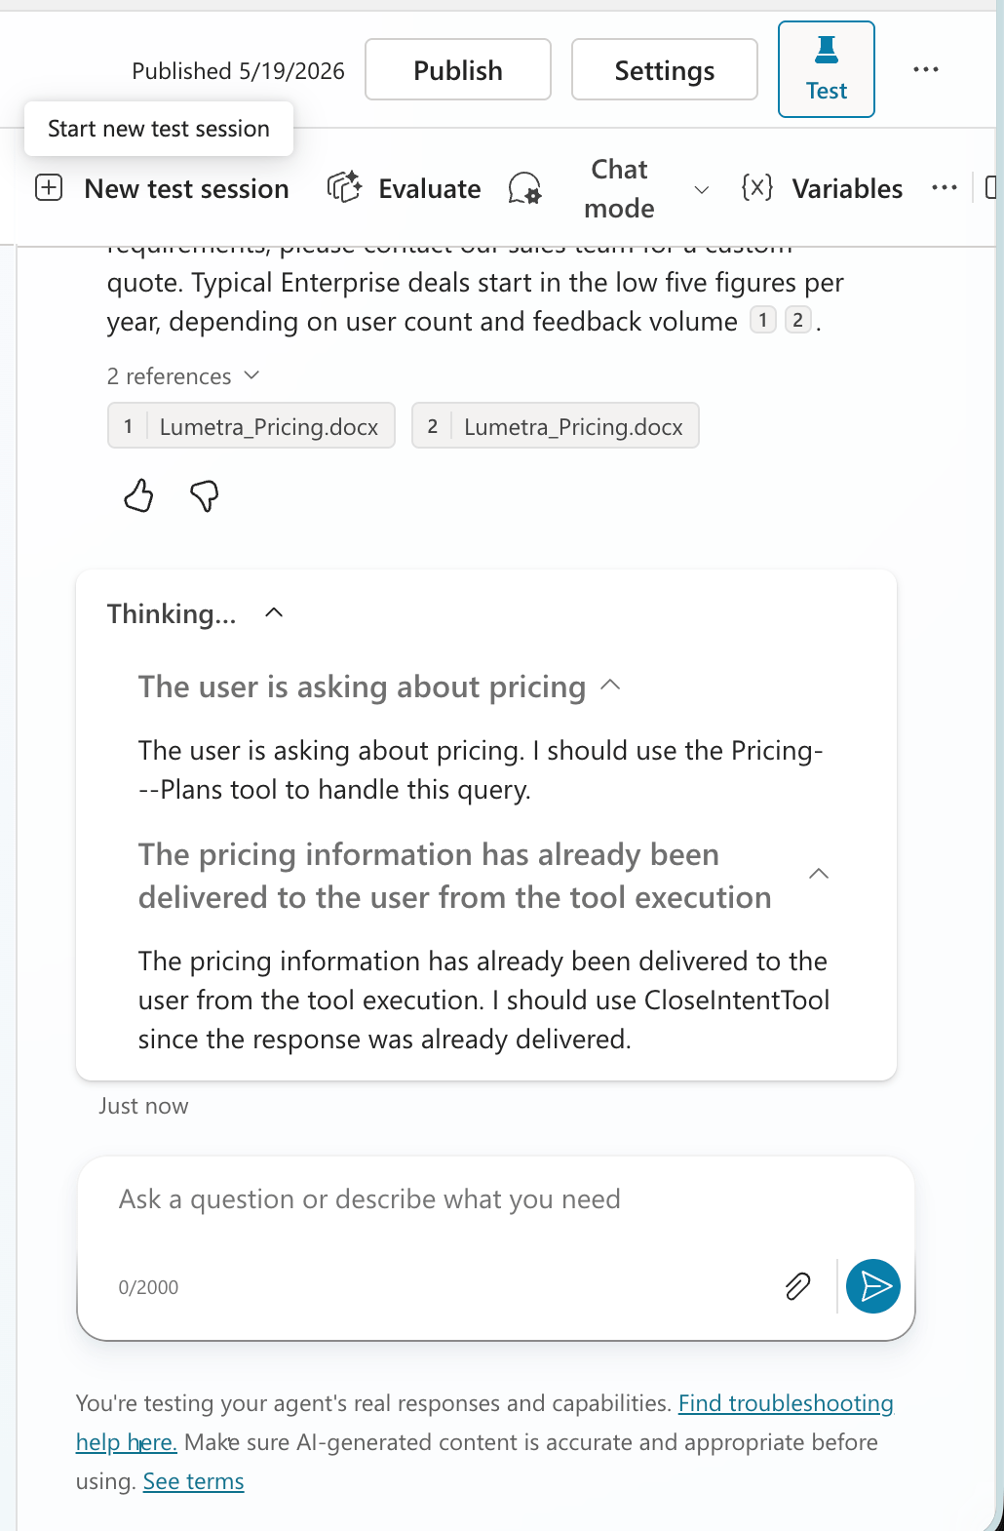This screenshot has height=1531, width=1004.
Task: Click the thumbs up feedback icon
Action: (x=138, y=495)
